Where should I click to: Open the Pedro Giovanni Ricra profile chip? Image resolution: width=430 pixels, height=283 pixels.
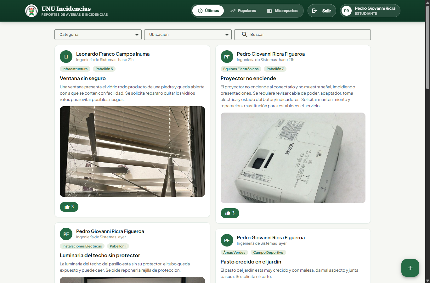click(x=370, y=11)
